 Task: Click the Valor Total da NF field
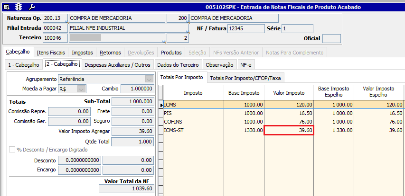click(127, 189)
